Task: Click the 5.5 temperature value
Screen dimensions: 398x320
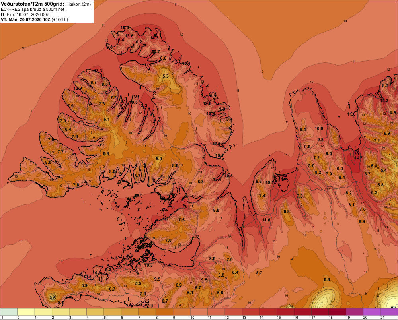Action: 138,283
